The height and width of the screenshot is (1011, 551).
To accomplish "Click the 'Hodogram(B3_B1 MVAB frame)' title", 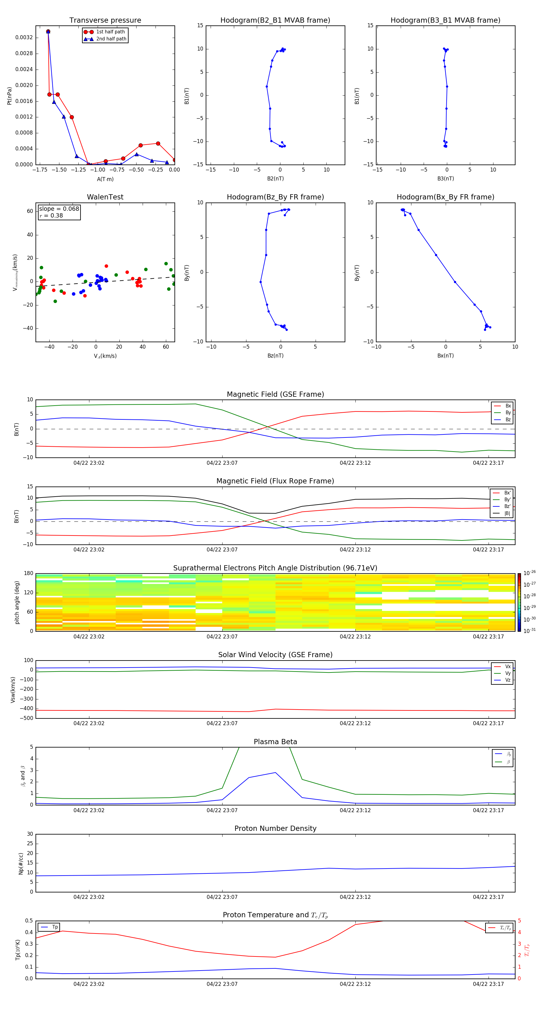I will pos(445,21).
